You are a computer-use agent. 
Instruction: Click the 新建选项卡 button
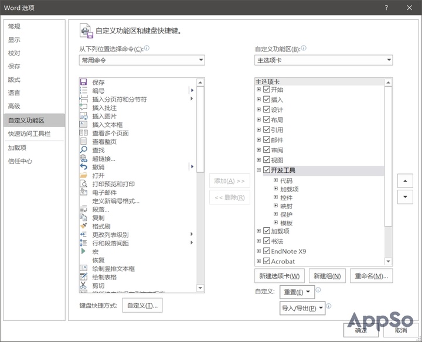pyautogui.click(x=280, y=276)
